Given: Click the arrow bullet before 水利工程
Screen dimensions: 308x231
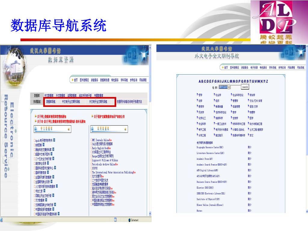Looking at the screenshot, I should pyautogui.click(x=198, y=135).
